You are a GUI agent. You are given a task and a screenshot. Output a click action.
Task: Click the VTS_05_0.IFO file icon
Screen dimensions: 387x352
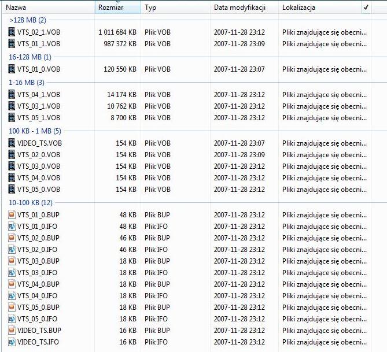[12, 319]
